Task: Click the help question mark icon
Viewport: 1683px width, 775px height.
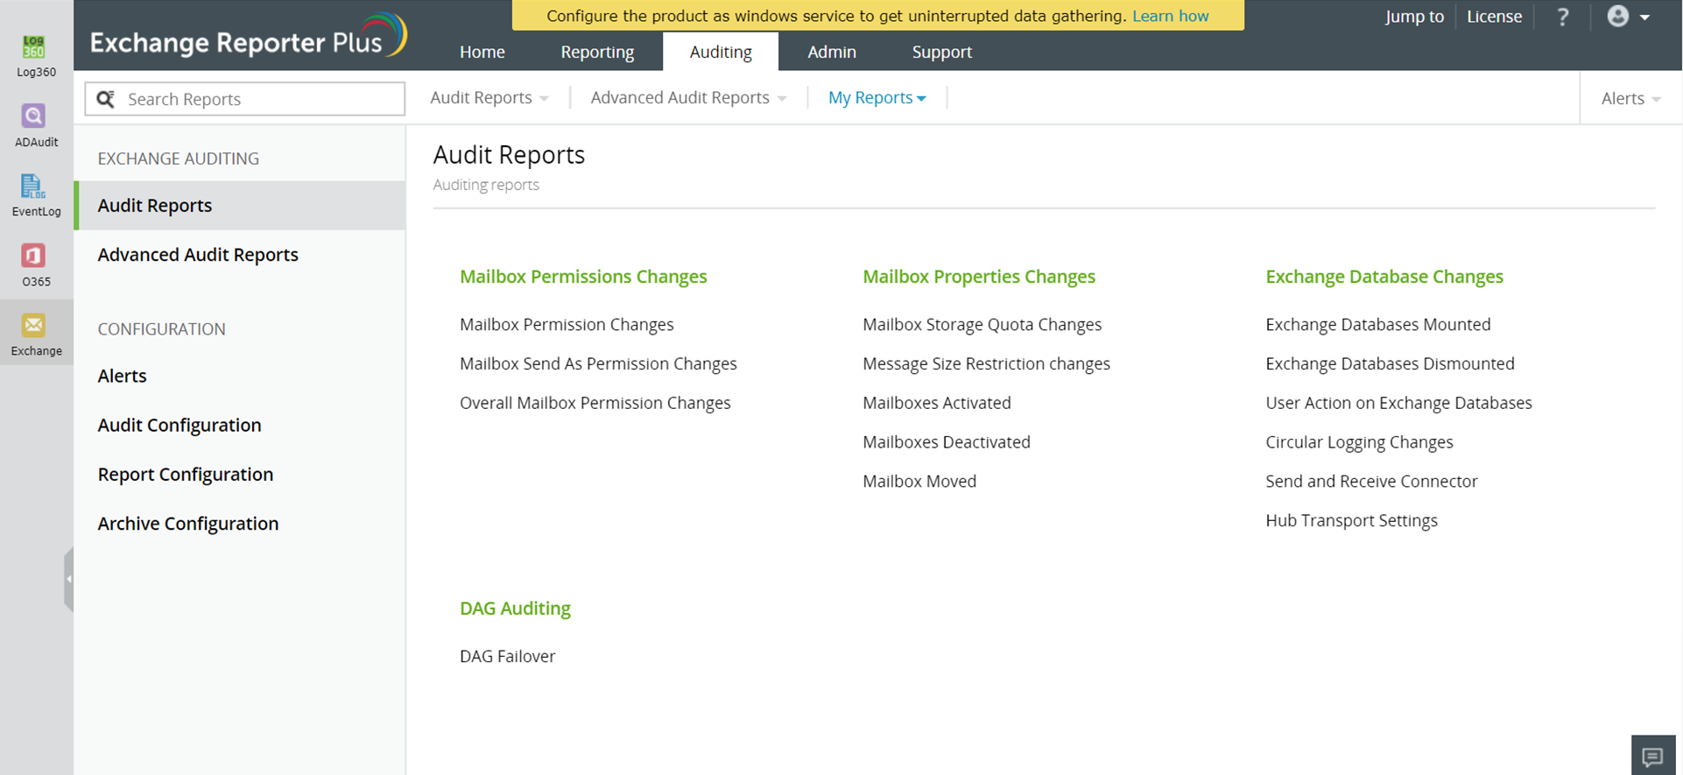Action: click(1563, 17)
